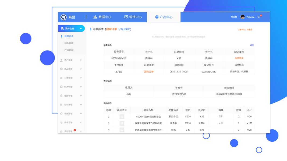Click phone number 18786022303

click(179, 94)
